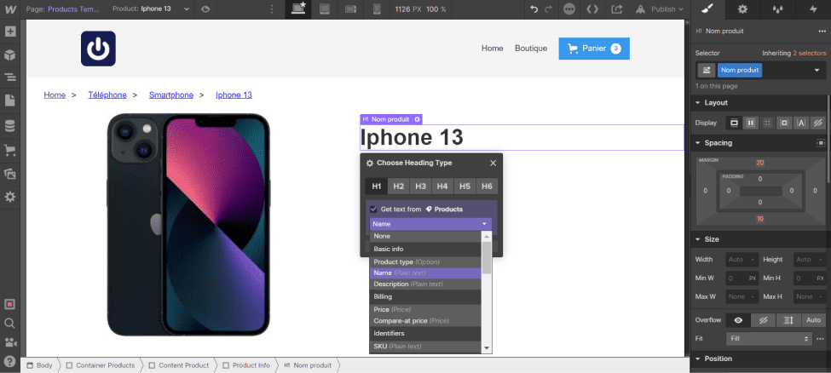Open the Name field binding dropdown
831x373 pixels.
431,224
